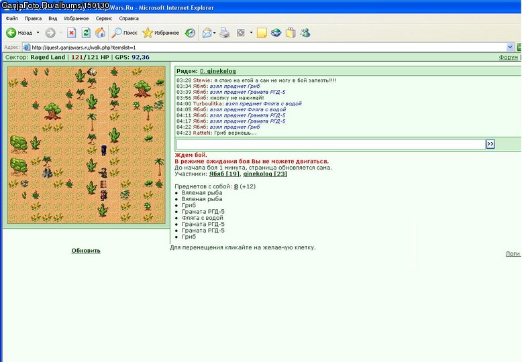The image size is (522, 362).
Task: Click inside the chat message input field
Action: (331, 144)
